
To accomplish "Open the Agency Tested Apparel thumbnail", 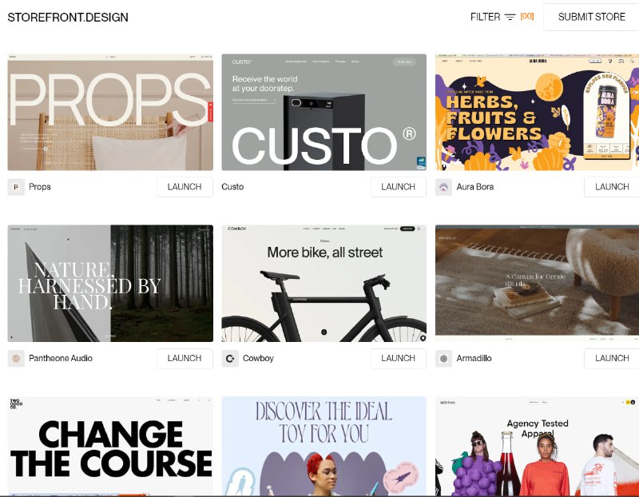I will pos(537,446).
